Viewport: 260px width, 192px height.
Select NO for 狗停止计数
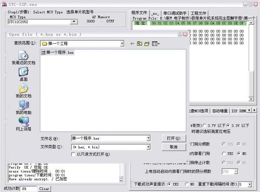(239, 163)
